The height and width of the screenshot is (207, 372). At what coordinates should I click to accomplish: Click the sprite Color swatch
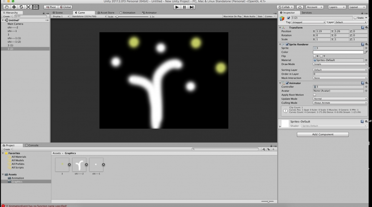click(x=338, y=52)
